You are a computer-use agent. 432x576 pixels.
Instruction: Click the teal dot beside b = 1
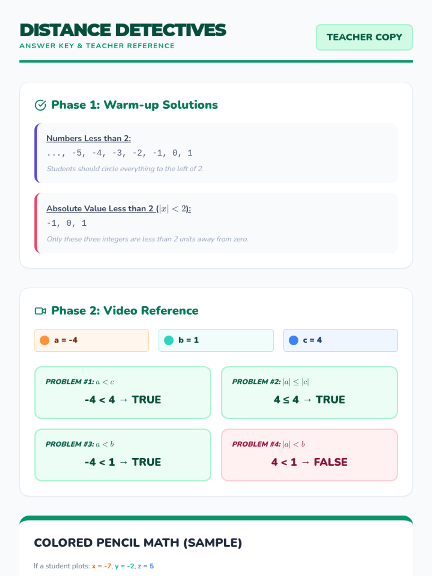[169, 340]
